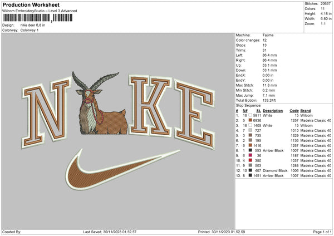Screen dimensions: 334x236
Task: Click the 'Page 1 of 1' footer text
Action: 322,232
